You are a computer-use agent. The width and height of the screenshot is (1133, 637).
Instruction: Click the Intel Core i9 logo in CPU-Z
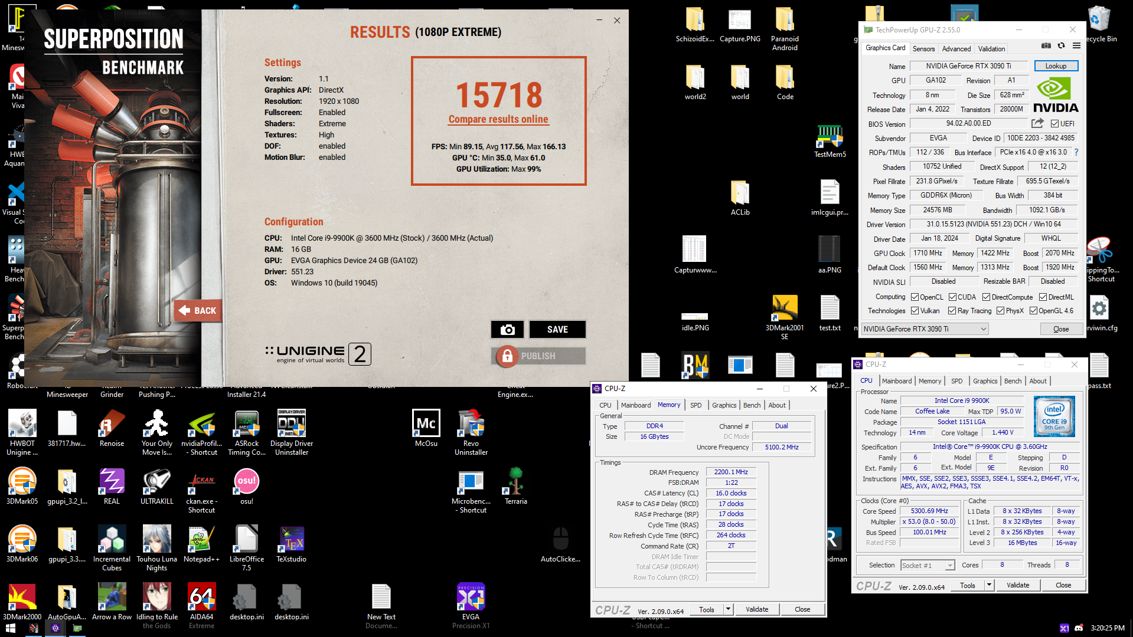click(x=1054, y=416)
